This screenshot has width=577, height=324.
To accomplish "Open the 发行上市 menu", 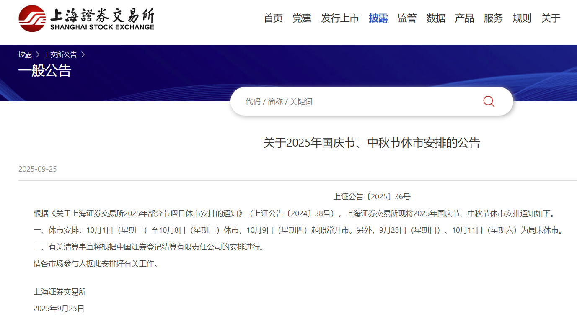I will [340, 18].
